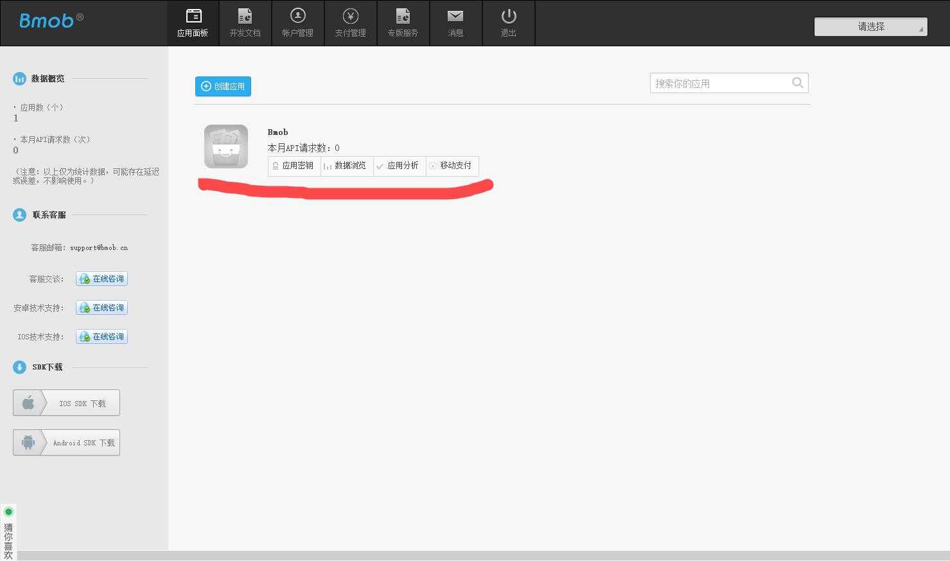Viewport: 950px width, 561px height.
Task: Open the 应用面板 tab
Action: point(193,23)
